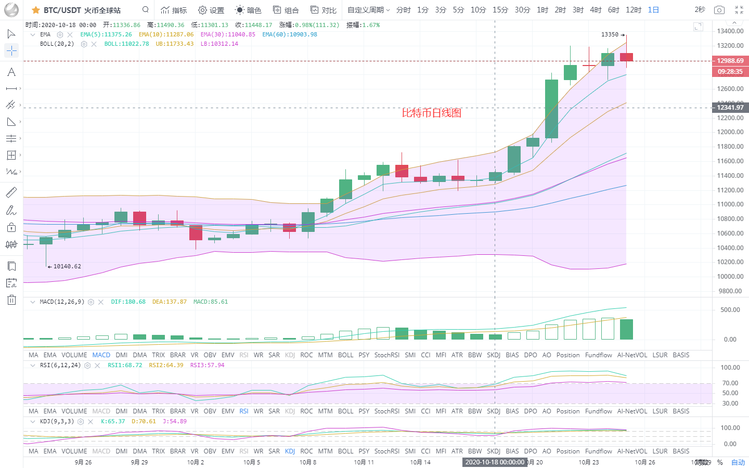The image size is (749, 468).
Task: Open the 设置 settings menu
Action: pos(211,10)
